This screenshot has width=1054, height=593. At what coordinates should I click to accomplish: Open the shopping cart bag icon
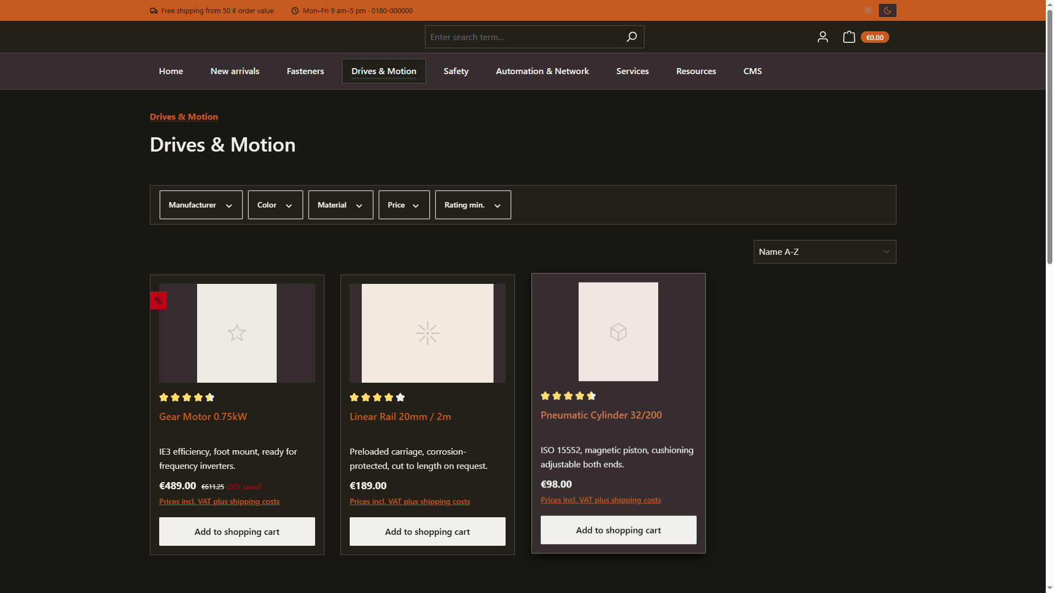click(x=849, y=37)
